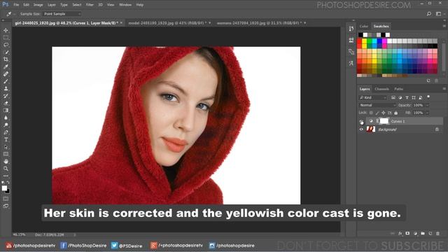Image resolution: width=448 pixels, height=252 pixels.
Task: Open the Image menu
Action: 38,5
